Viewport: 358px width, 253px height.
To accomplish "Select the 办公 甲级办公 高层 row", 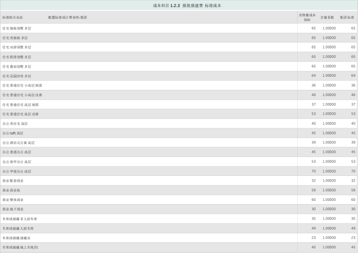I will coord(17,172).
